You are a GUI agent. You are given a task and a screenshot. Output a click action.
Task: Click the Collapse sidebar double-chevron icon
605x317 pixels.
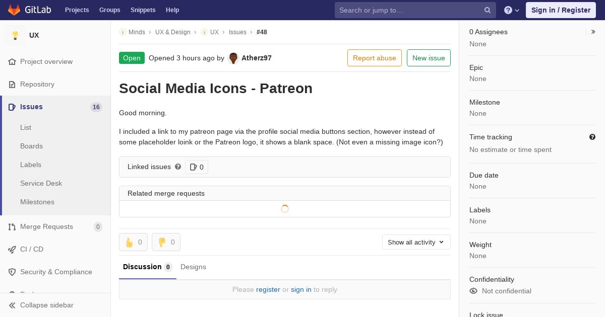[12, 305]
